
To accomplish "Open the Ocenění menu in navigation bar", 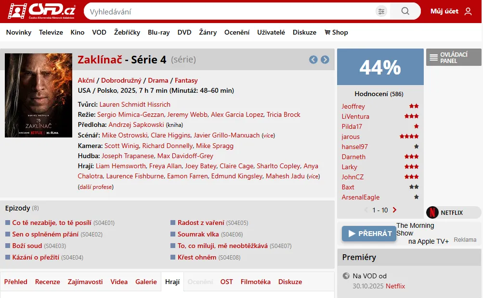I will pyautogui.click(x=237, y=32).
